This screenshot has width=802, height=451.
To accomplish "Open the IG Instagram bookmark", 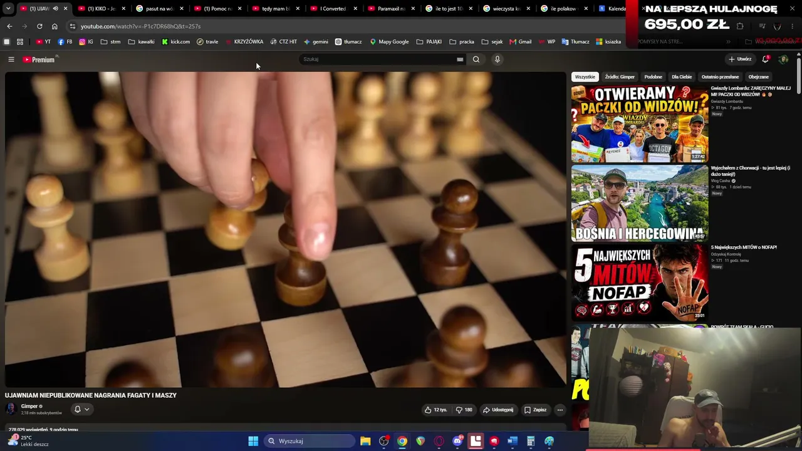I will [x=86, y=42].
